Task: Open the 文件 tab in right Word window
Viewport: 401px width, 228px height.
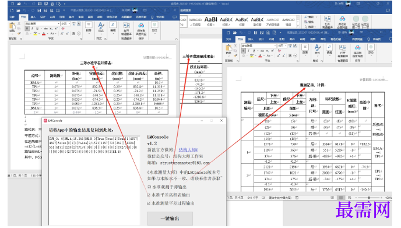Action: tap(228, 39)
